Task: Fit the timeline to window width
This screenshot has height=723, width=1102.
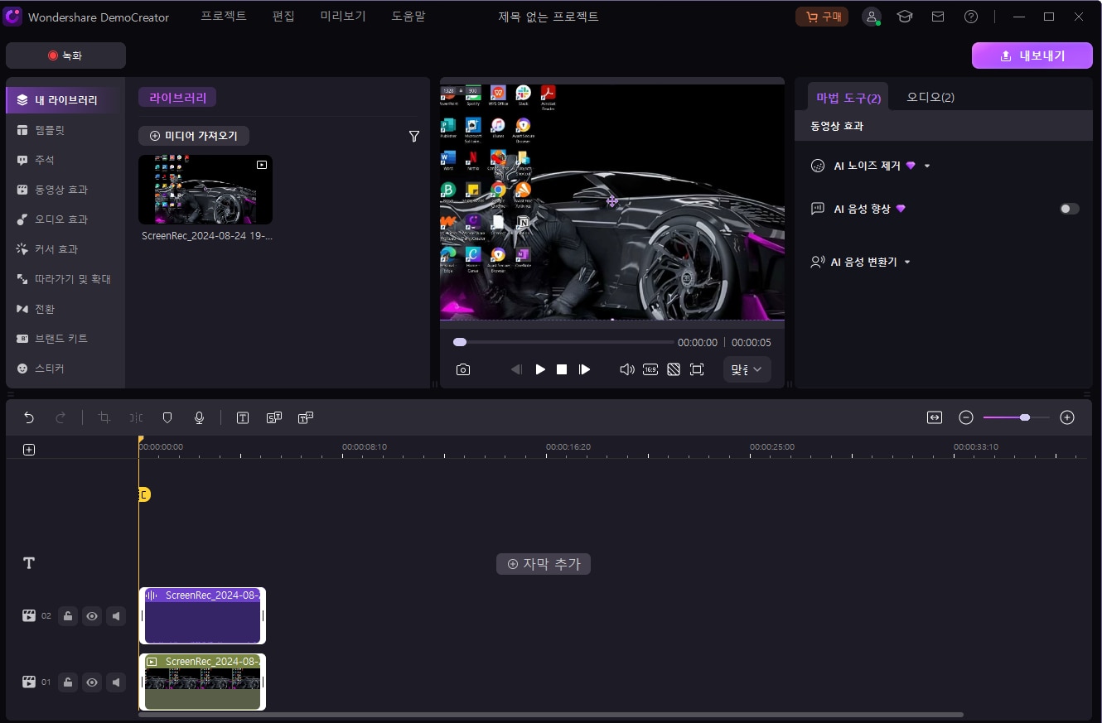Action: [x=935, y=417]
